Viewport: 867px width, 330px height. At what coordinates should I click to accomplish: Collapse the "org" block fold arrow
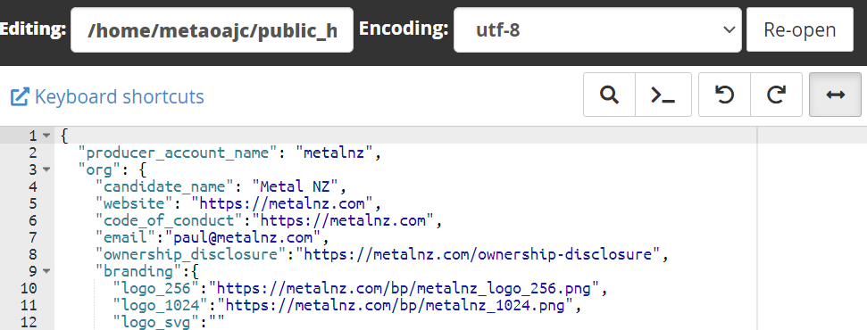pos(46,169)
